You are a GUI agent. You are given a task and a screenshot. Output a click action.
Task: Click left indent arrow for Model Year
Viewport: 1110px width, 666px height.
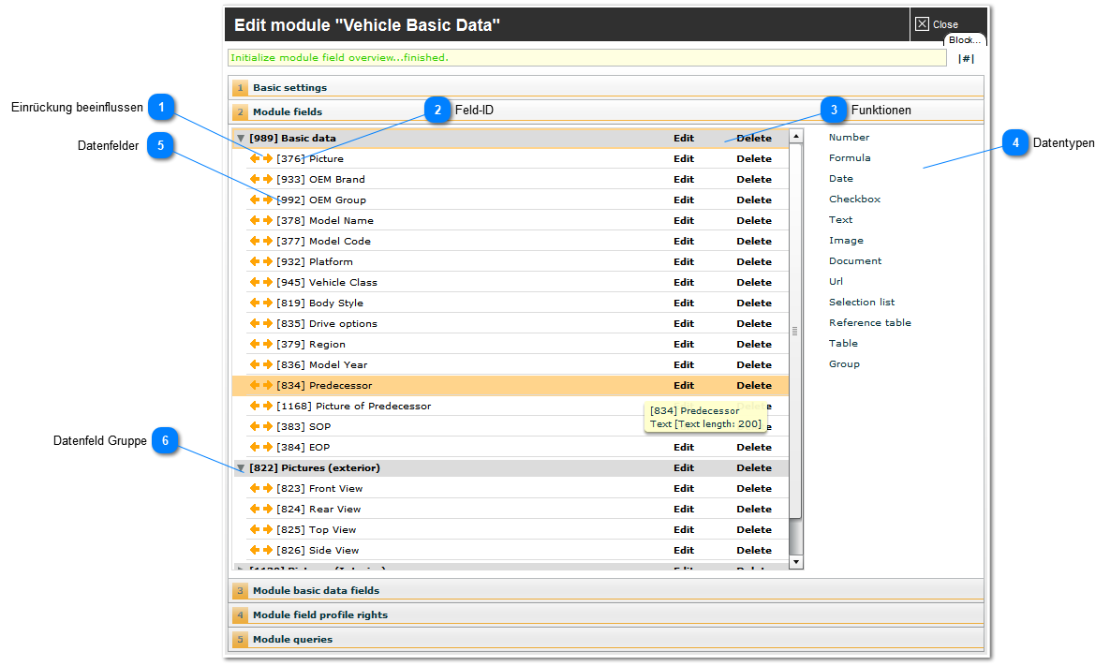click(255, 364)
